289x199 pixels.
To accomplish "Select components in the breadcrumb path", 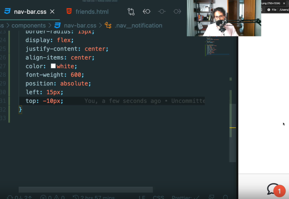I will click(29, 25).
